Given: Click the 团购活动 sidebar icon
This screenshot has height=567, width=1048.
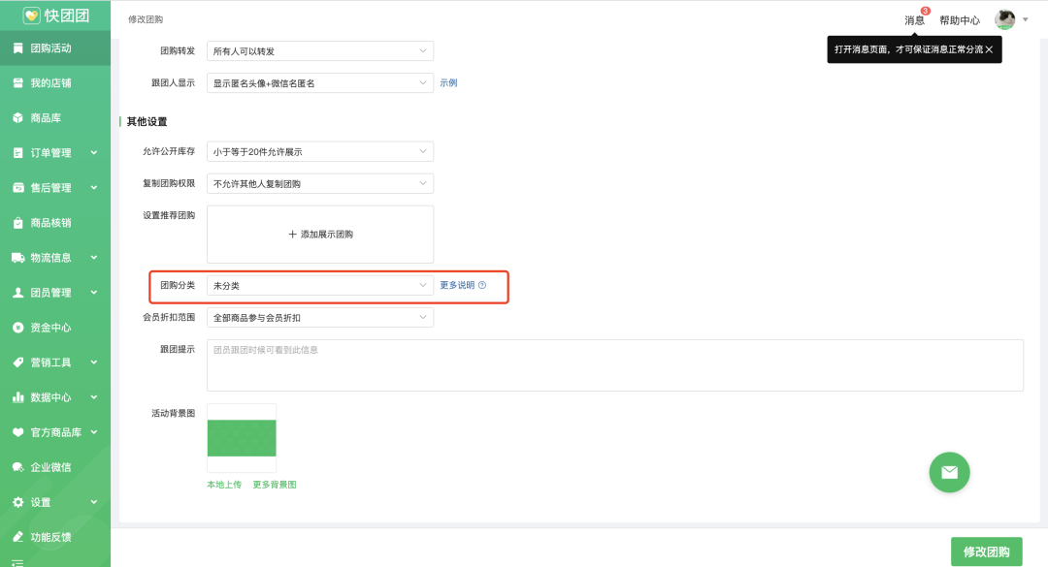Looking at the screenshot, I should pos(18,48).
